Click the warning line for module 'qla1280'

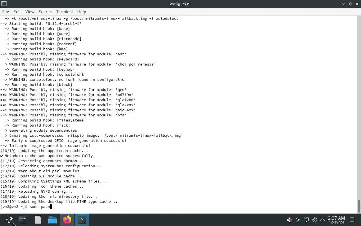coord(68,100)
